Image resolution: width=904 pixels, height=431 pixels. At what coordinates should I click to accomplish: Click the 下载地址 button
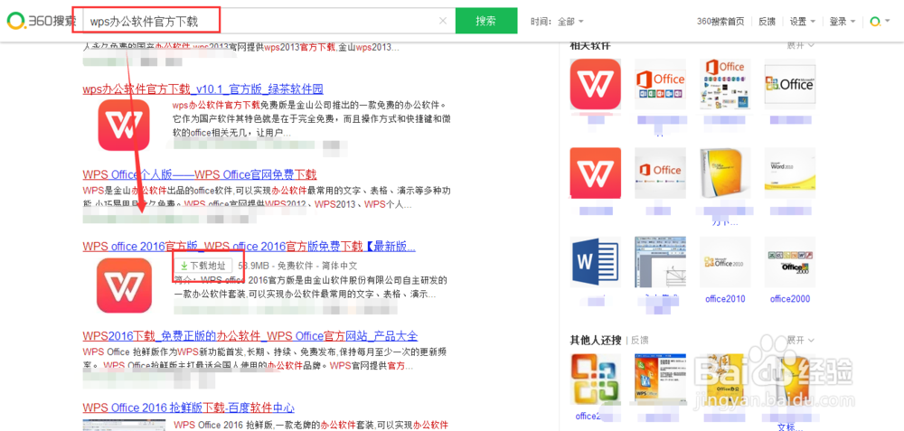point(202,266)
